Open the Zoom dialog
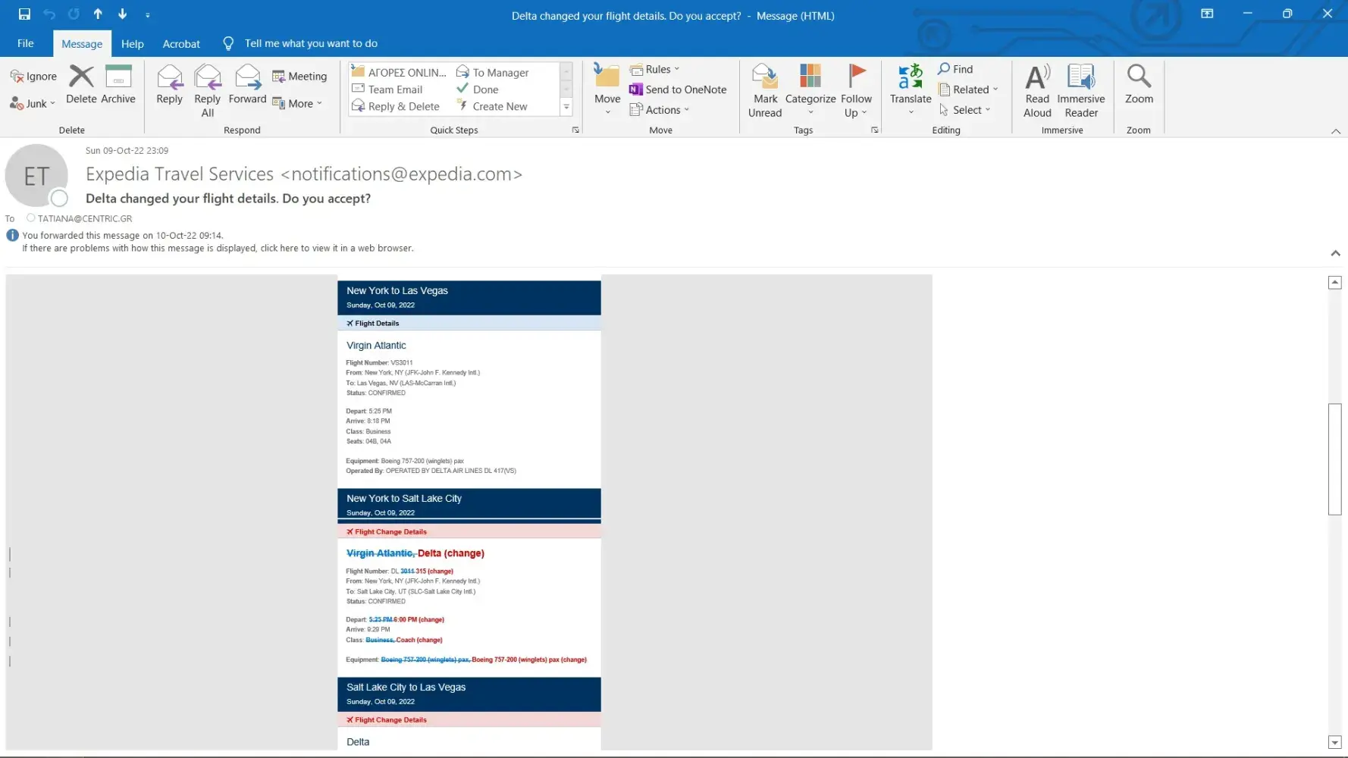This screenshot has width=1348, height=758. 1138,84
